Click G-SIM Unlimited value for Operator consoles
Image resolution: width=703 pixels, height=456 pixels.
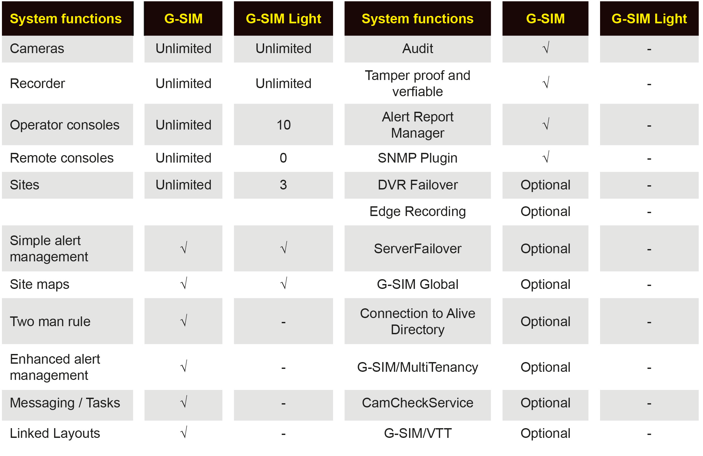(x=184, y=125)
